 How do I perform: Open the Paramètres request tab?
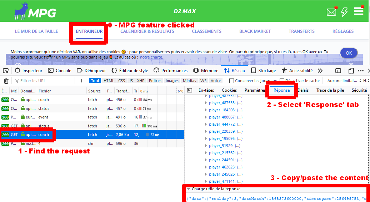pos(255,90)
